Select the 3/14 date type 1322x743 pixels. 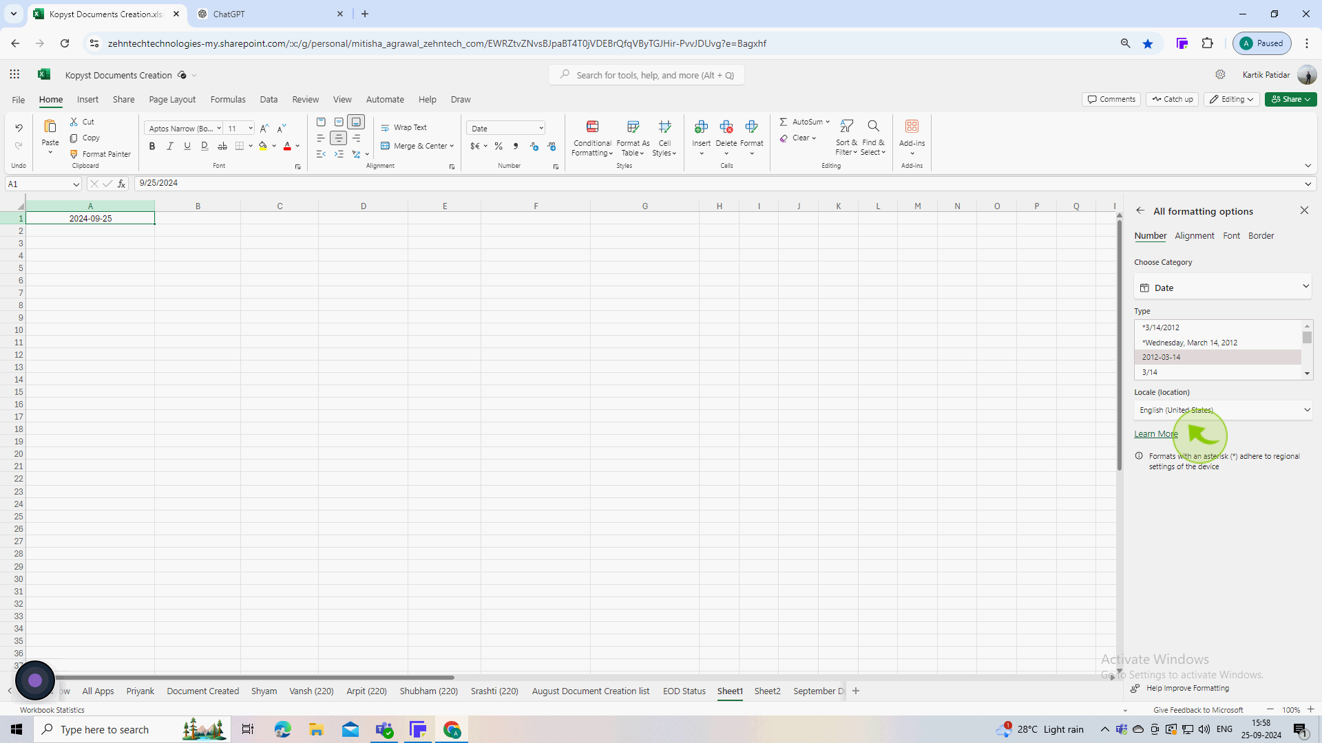1217,372
